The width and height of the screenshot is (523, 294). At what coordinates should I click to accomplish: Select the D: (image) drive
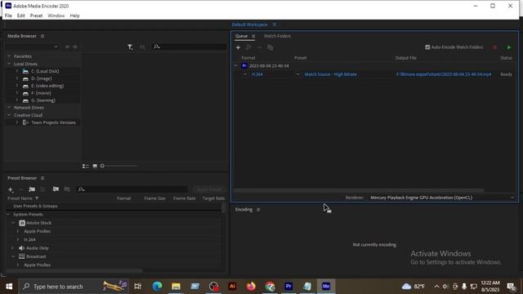(42, 78)
